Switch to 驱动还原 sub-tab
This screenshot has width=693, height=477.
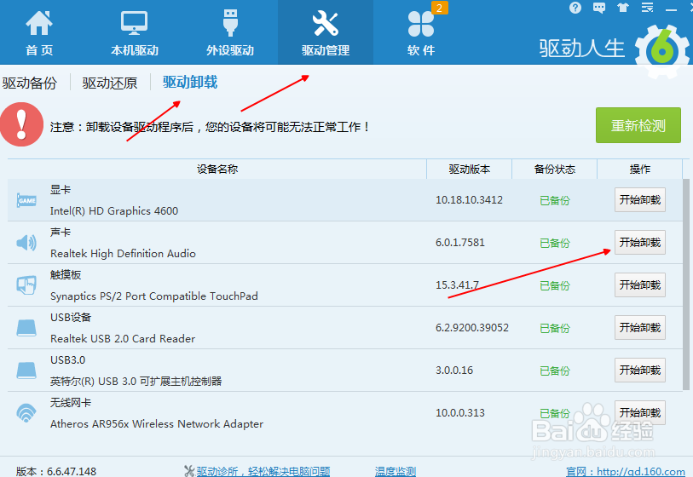point(110,83)
